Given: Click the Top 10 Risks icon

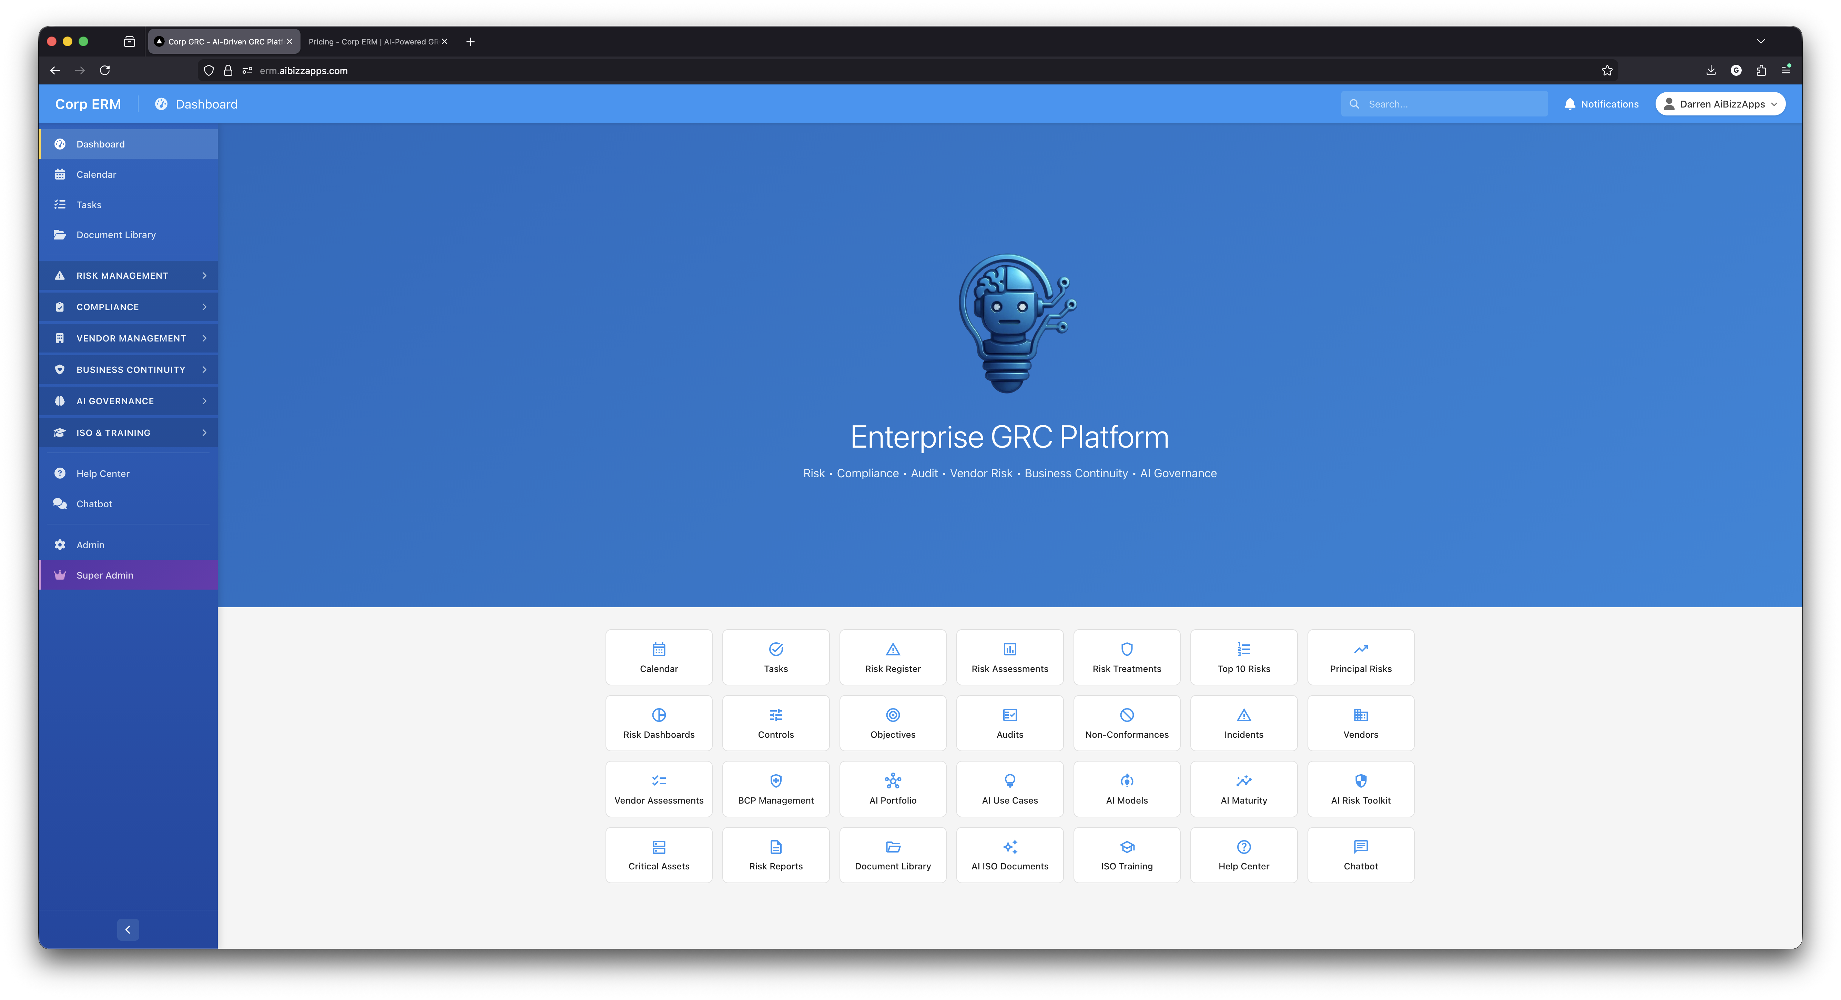Looking at the screenshot, I should click(x=1243, y=656).
